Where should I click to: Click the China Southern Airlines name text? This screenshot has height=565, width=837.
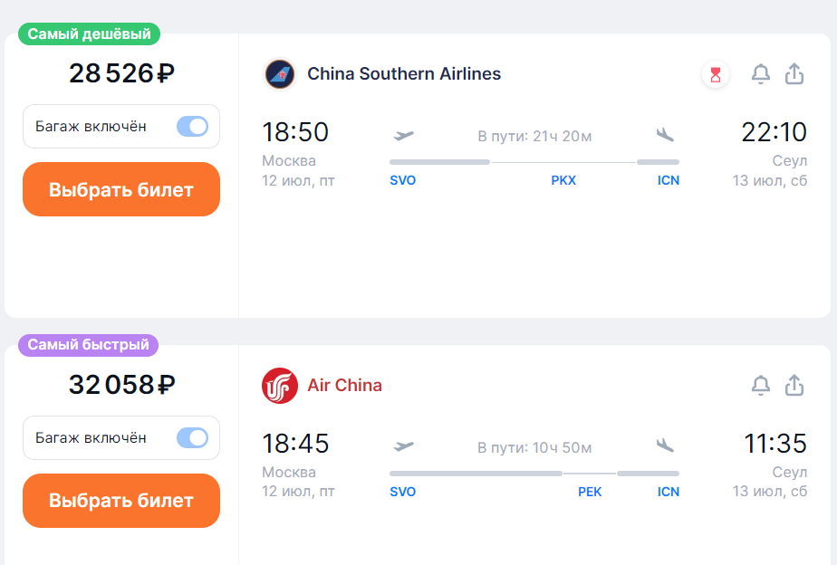pyautogui.click(x=404, y=74)
